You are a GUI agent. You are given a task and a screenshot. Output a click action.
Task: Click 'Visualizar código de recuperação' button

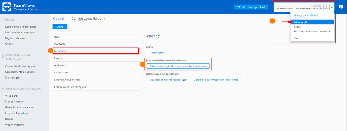coord(168,80)
